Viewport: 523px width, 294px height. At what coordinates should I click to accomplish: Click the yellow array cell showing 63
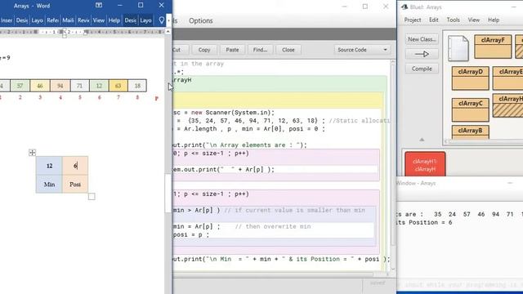coord(118,86)
